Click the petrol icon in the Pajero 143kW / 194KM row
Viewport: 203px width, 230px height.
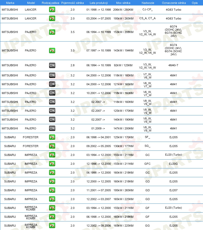52,50
